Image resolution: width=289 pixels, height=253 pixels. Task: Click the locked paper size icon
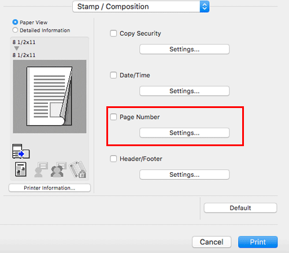(x=77, y=169)
